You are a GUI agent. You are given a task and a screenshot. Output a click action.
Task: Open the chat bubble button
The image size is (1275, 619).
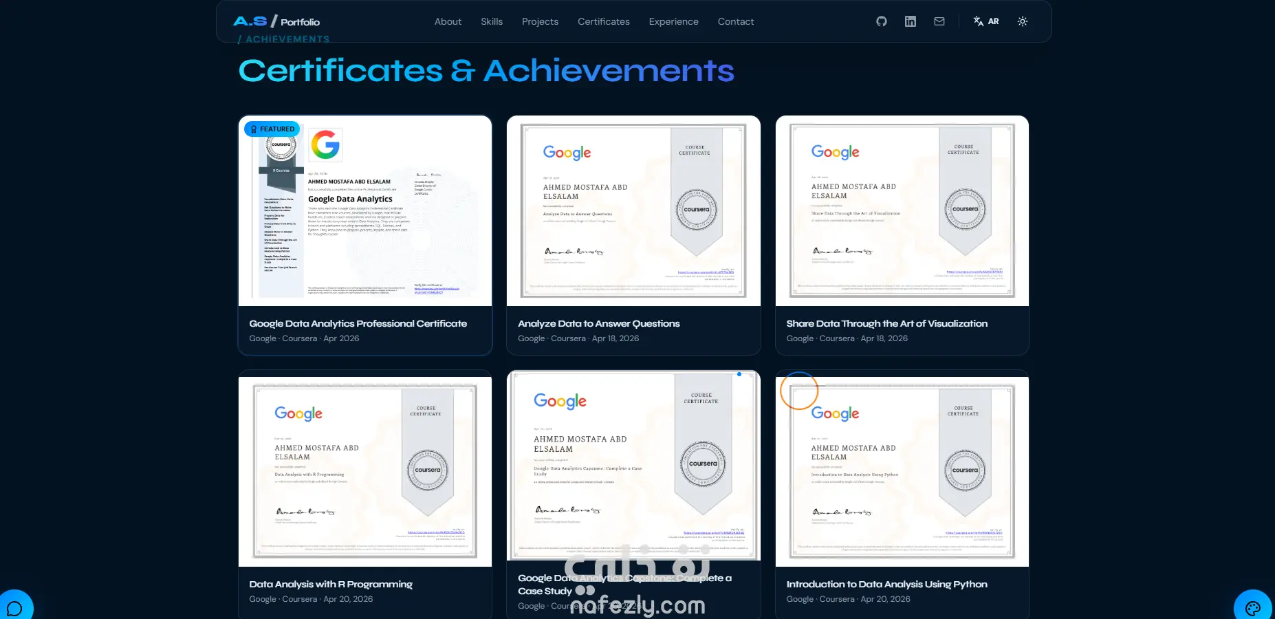14,608
